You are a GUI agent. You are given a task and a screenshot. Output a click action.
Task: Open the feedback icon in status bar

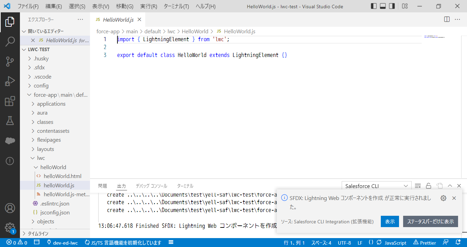(x=446, y=243)
